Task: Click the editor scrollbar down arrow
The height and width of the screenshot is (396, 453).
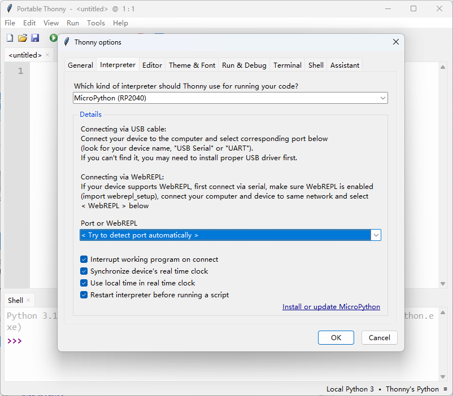Action: coord(443,284)
